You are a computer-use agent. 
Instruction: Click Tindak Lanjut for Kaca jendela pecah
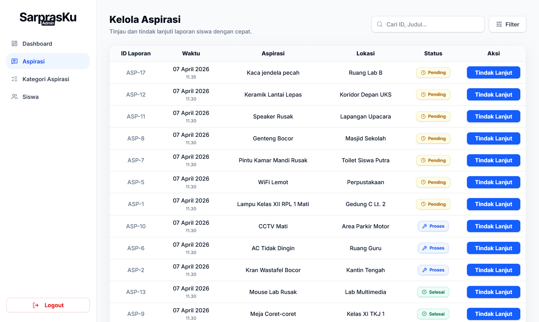tap(493, 72)
